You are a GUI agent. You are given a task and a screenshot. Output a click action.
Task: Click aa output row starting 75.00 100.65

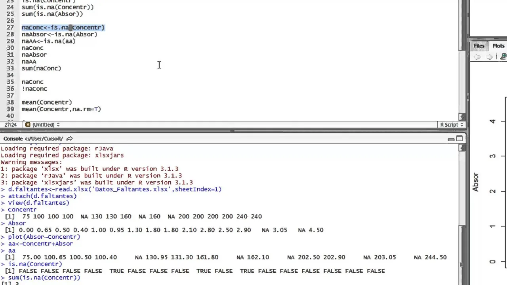[x=226, y=257]
